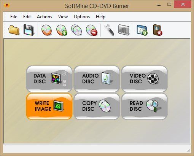Open the File menu
The image size is (194, 156).
pyautogui.click(x=14, y=17)
